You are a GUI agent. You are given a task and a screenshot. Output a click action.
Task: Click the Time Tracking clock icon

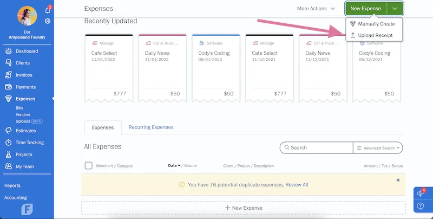tap(8, 143)
